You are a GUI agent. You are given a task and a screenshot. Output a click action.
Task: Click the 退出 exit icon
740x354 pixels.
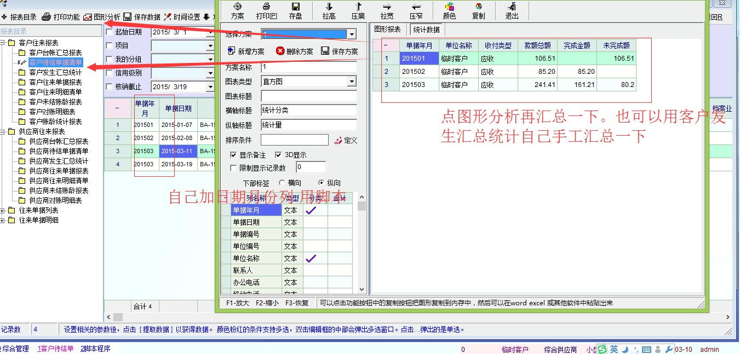point(512,10)
